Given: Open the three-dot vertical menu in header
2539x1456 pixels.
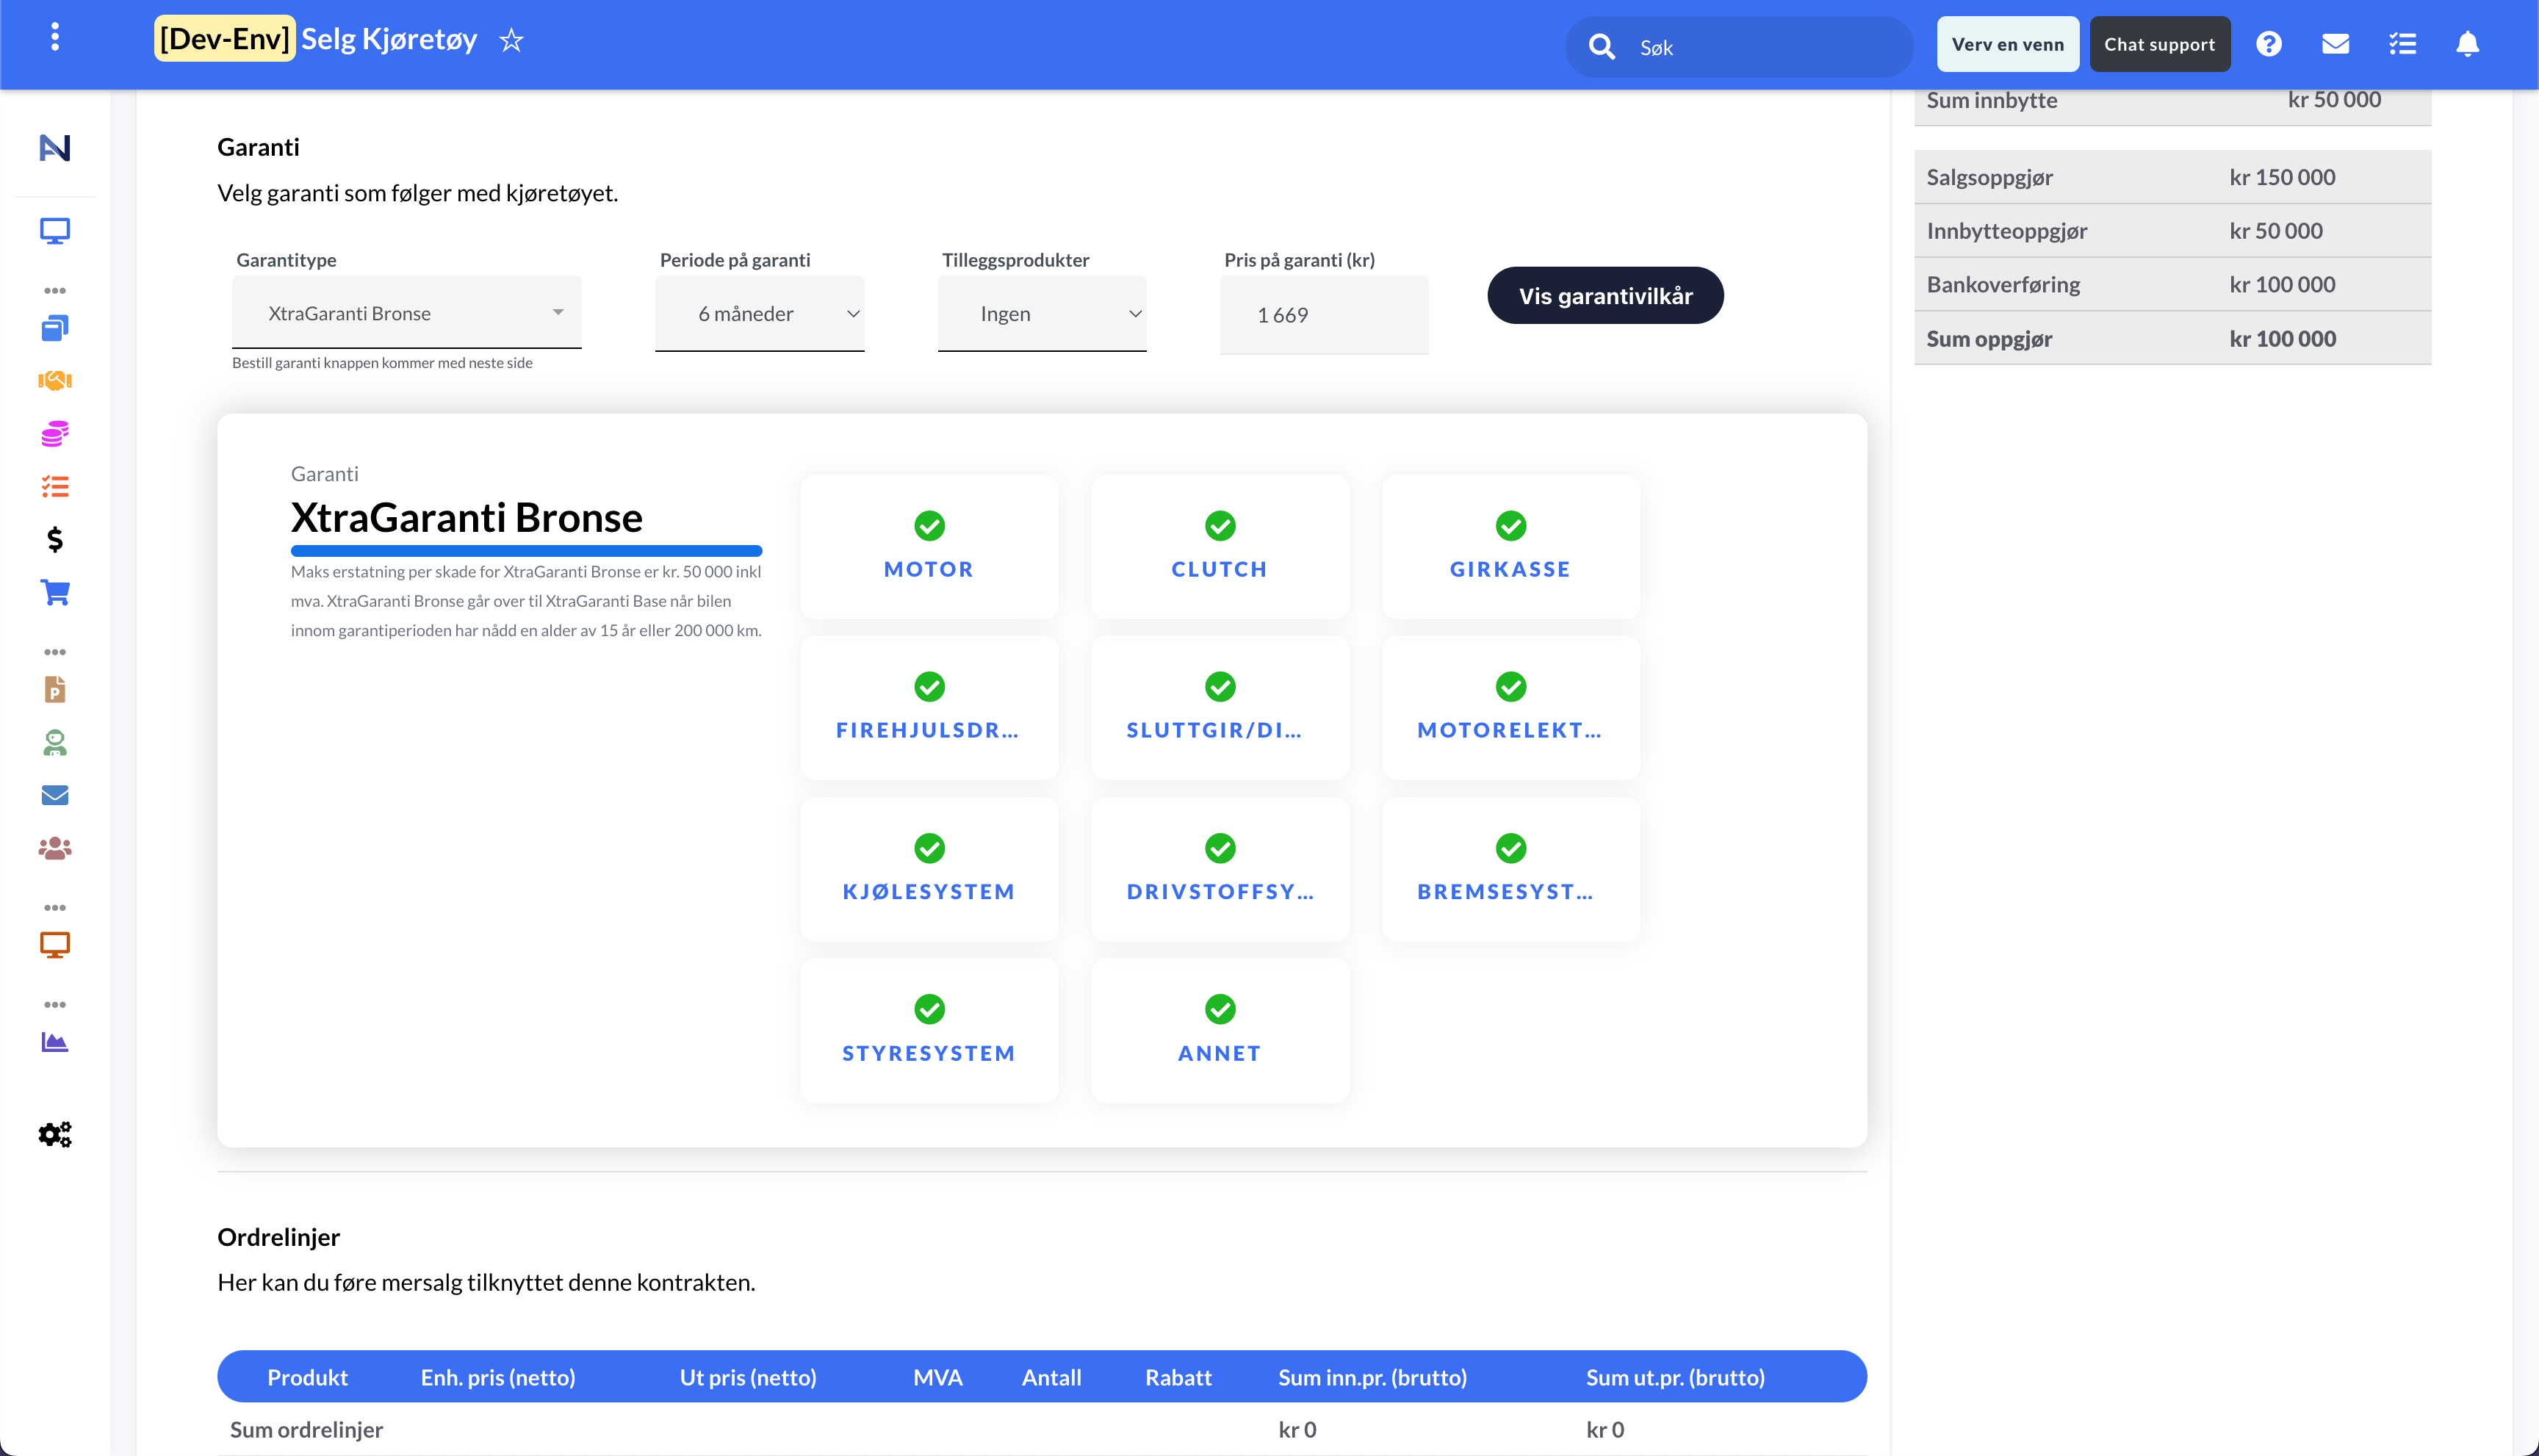Looking at the screenshot, I should click(x=55, y=37).
